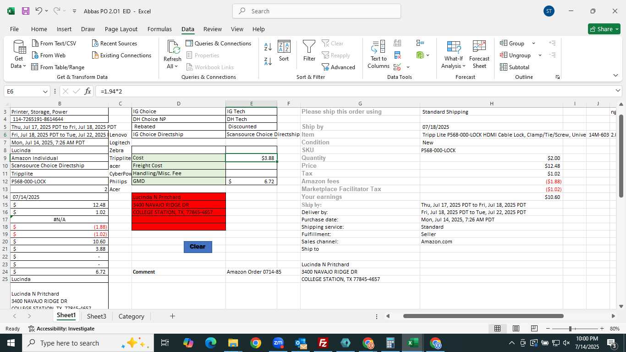This screenshot has width=626, height=352.
Task: Sort descending Z to A
Action: click(268, 61)
